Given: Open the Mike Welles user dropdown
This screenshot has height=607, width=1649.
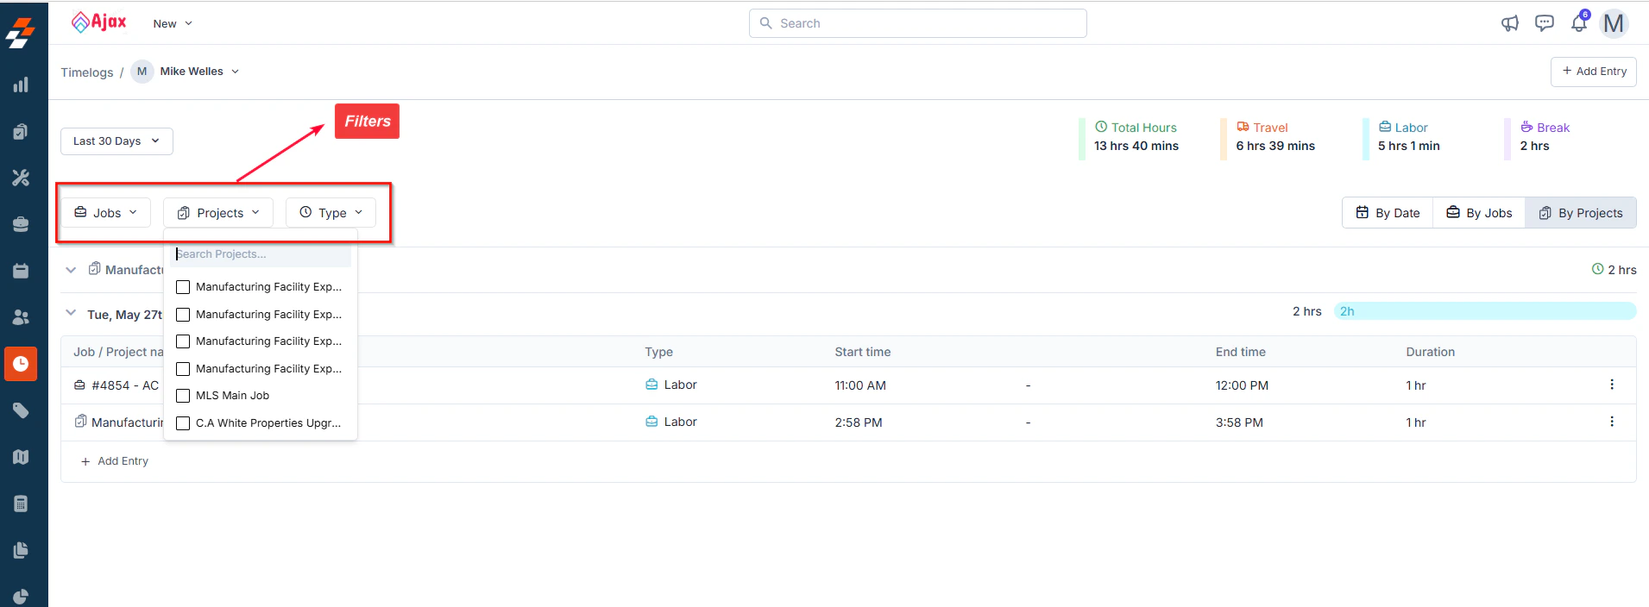Looking at the screenshot, I should 199,72.
